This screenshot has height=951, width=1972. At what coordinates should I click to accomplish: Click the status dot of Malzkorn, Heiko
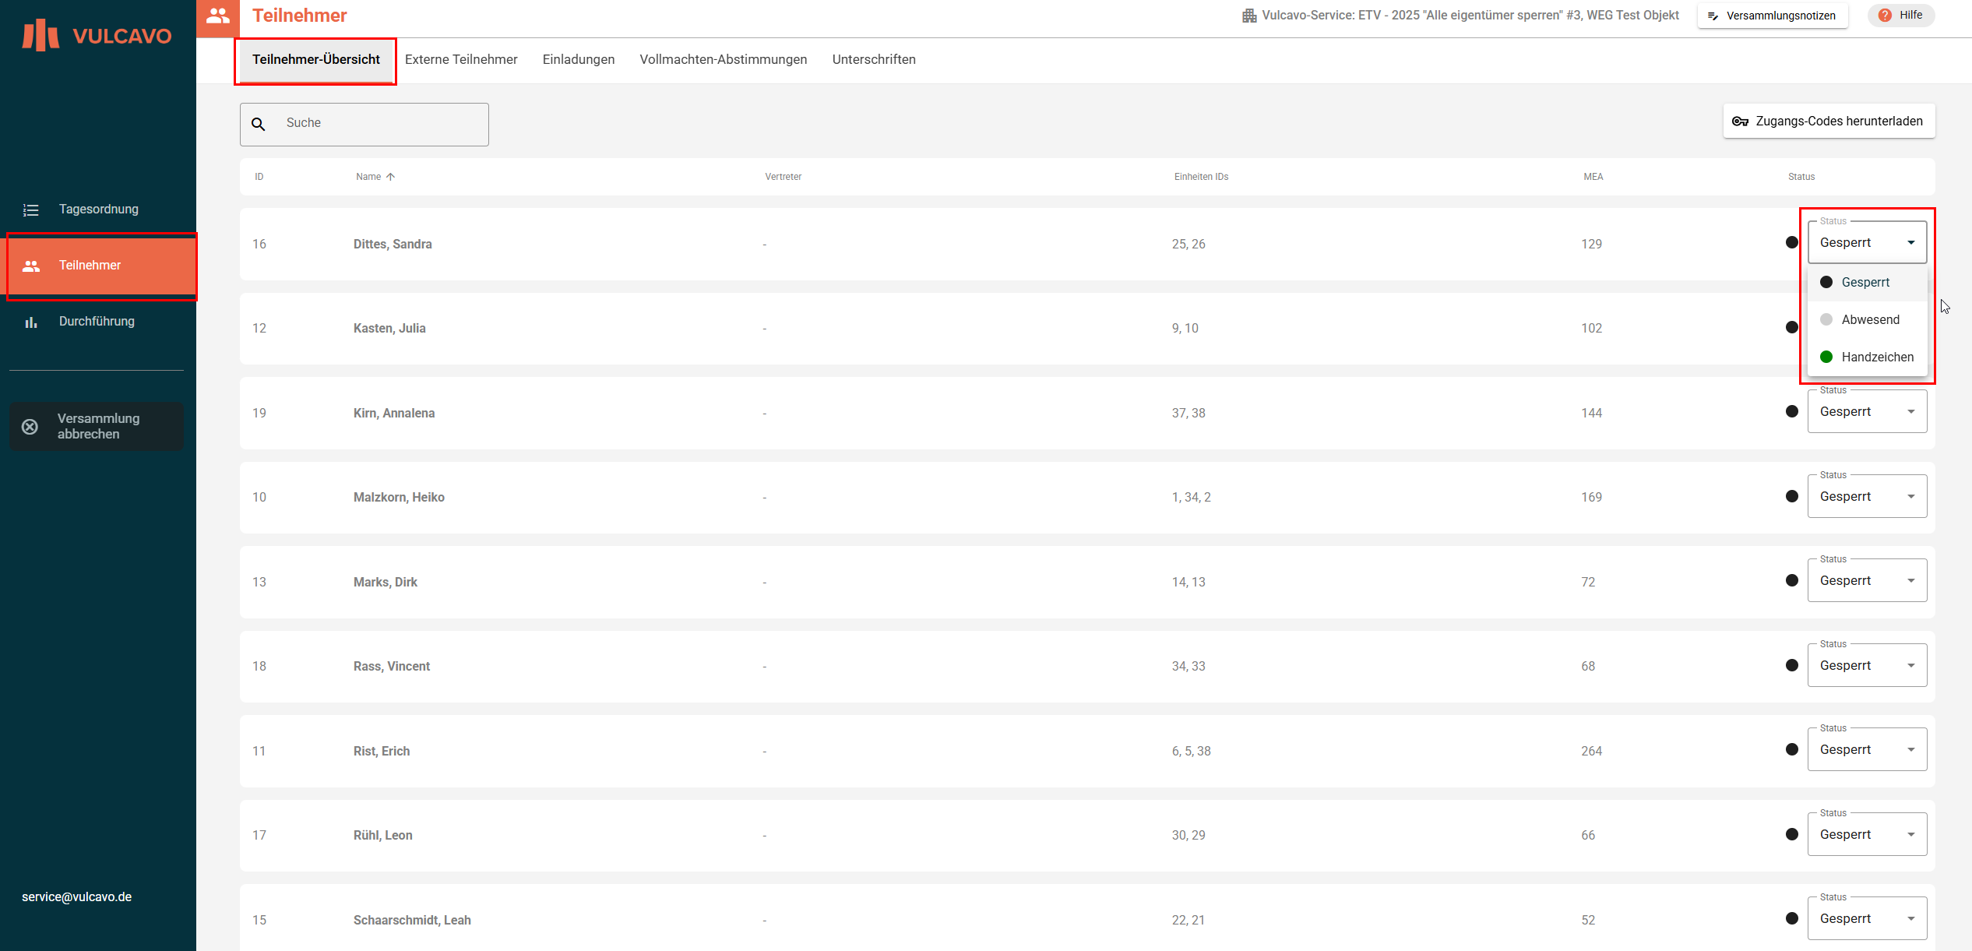pos(1792,497)
